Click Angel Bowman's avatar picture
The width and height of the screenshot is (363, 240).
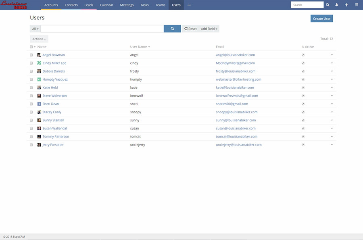click(x=39, y=55)
